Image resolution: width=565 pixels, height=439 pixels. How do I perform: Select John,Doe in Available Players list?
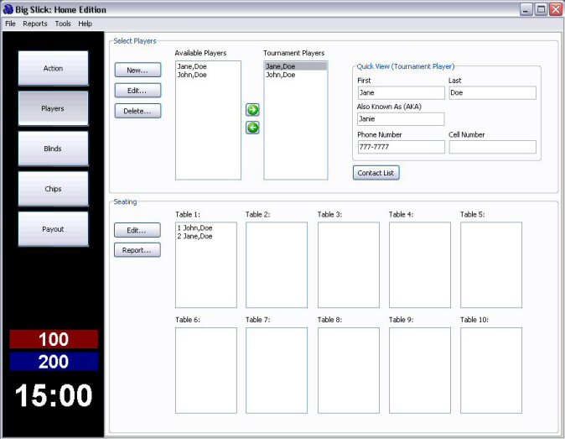[192, 75]
